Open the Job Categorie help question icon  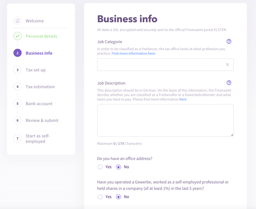(229, 41)
